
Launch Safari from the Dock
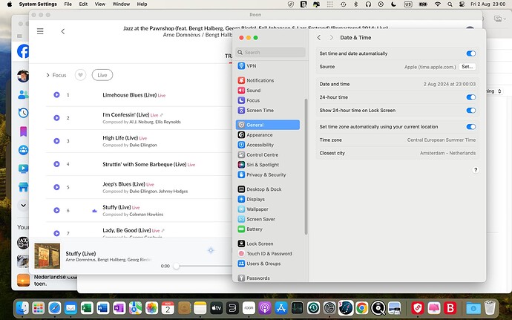pyautogui.click(x=54, y=308)
